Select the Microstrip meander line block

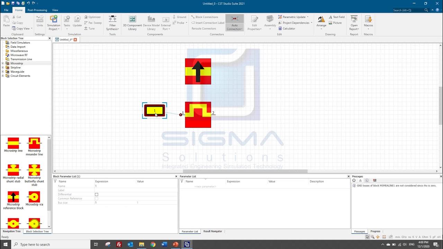click(x=34, y=147)
